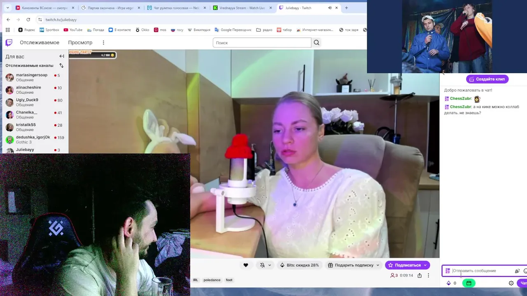Screen dimensions: 527x296
Task: Open the Погода bookmark
Action: point(96,30)
